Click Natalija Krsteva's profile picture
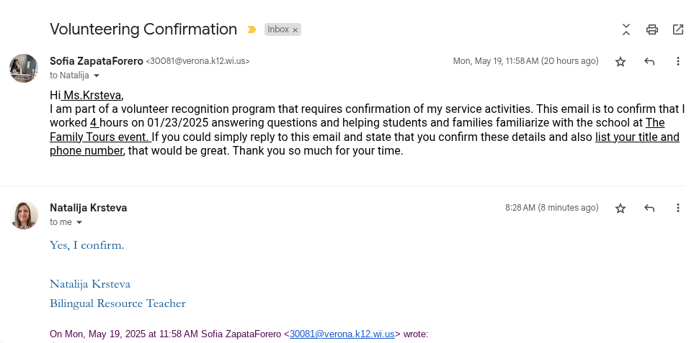Image resolution: width=694 pixels, height=343 pixels. (24, 215)
